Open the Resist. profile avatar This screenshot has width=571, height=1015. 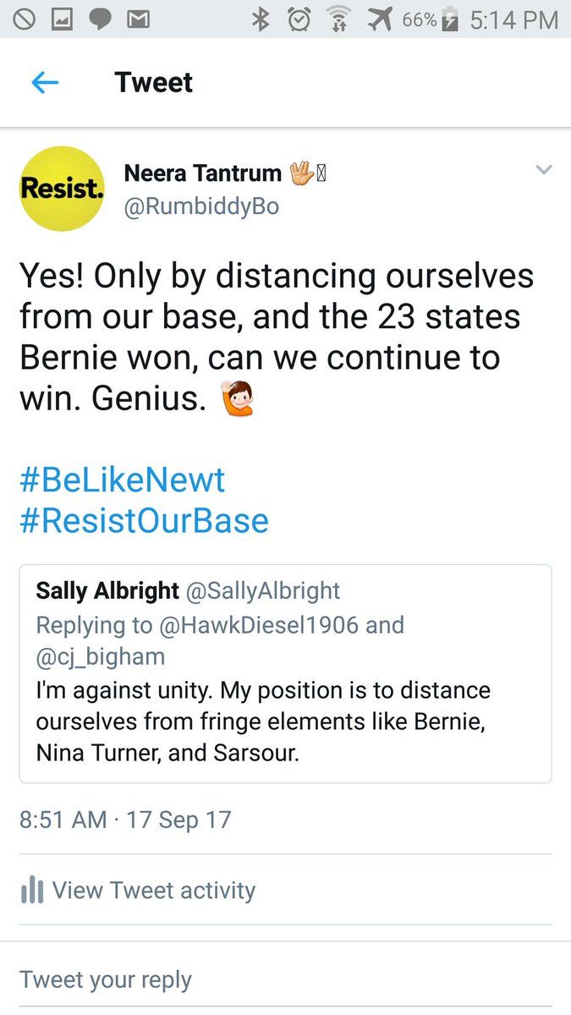(61, 189)
